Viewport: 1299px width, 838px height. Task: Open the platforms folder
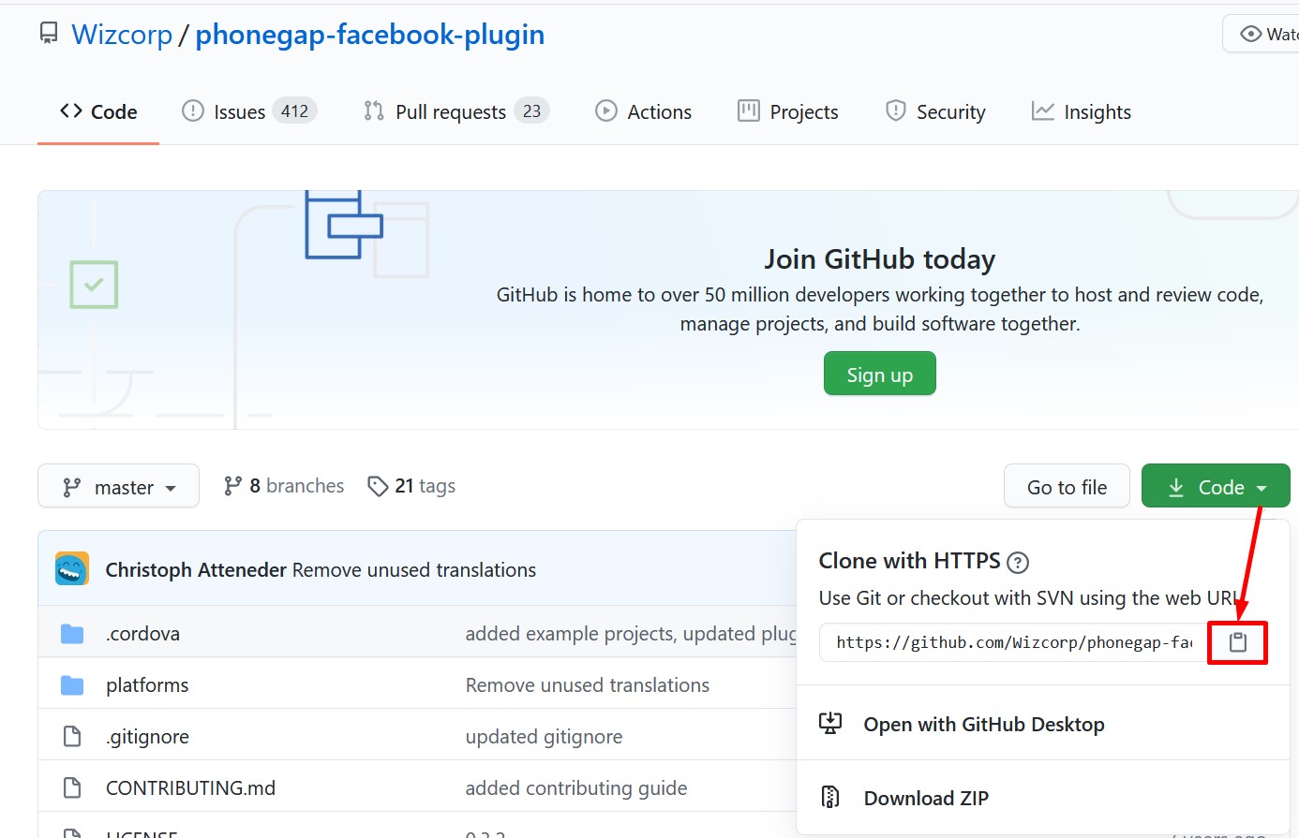coord(147,685)
